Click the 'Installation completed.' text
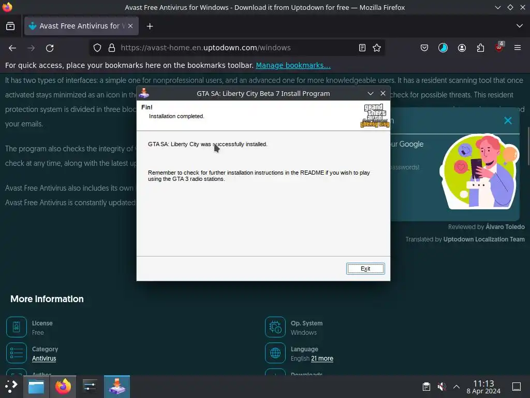Image resolution: width=530 pixels, height=398 pixels. pyautogui.click(x=176, y=116)
